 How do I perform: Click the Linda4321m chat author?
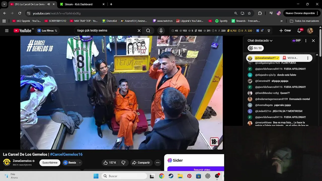pyautogui.click(x=263, y=111)
